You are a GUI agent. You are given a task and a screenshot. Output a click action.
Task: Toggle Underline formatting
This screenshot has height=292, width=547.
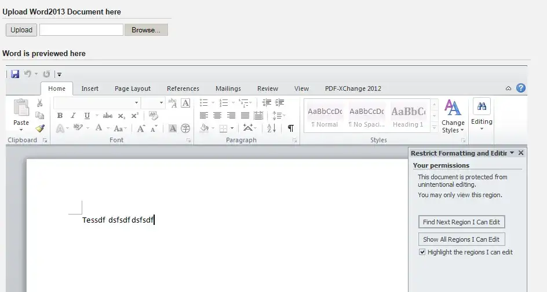click(x=87, y=116)
